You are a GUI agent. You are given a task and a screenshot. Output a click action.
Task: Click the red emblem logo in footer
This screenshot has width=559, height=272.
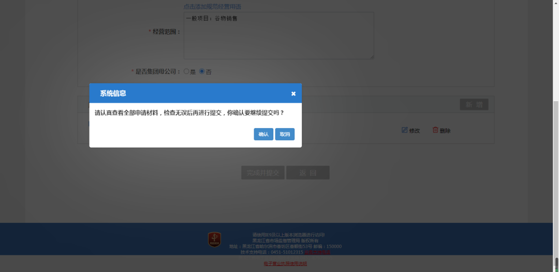tap(214, 239)
